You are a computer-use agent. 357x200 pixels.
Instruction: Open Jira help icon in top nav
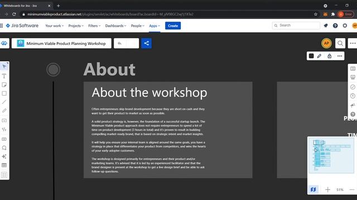(335, 26)
